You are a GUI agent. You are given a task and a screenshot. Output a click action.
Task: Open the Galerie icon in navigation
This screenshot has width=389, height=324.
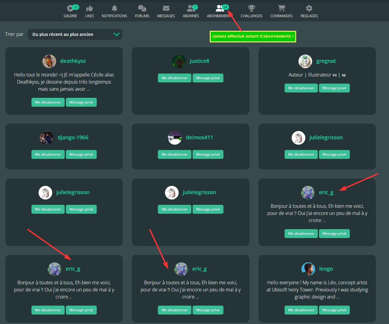pos(70,9)
